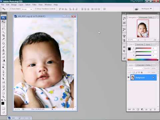Click Create new layer icon
The width and height of the screenshot is (160, 120).
(151, 109)
